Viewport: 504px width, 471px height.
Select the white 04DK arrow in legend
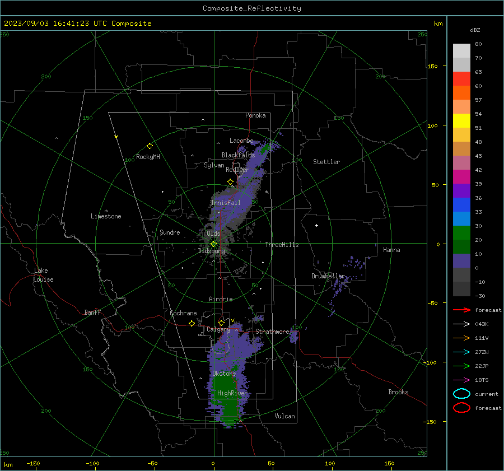(461, 324)
